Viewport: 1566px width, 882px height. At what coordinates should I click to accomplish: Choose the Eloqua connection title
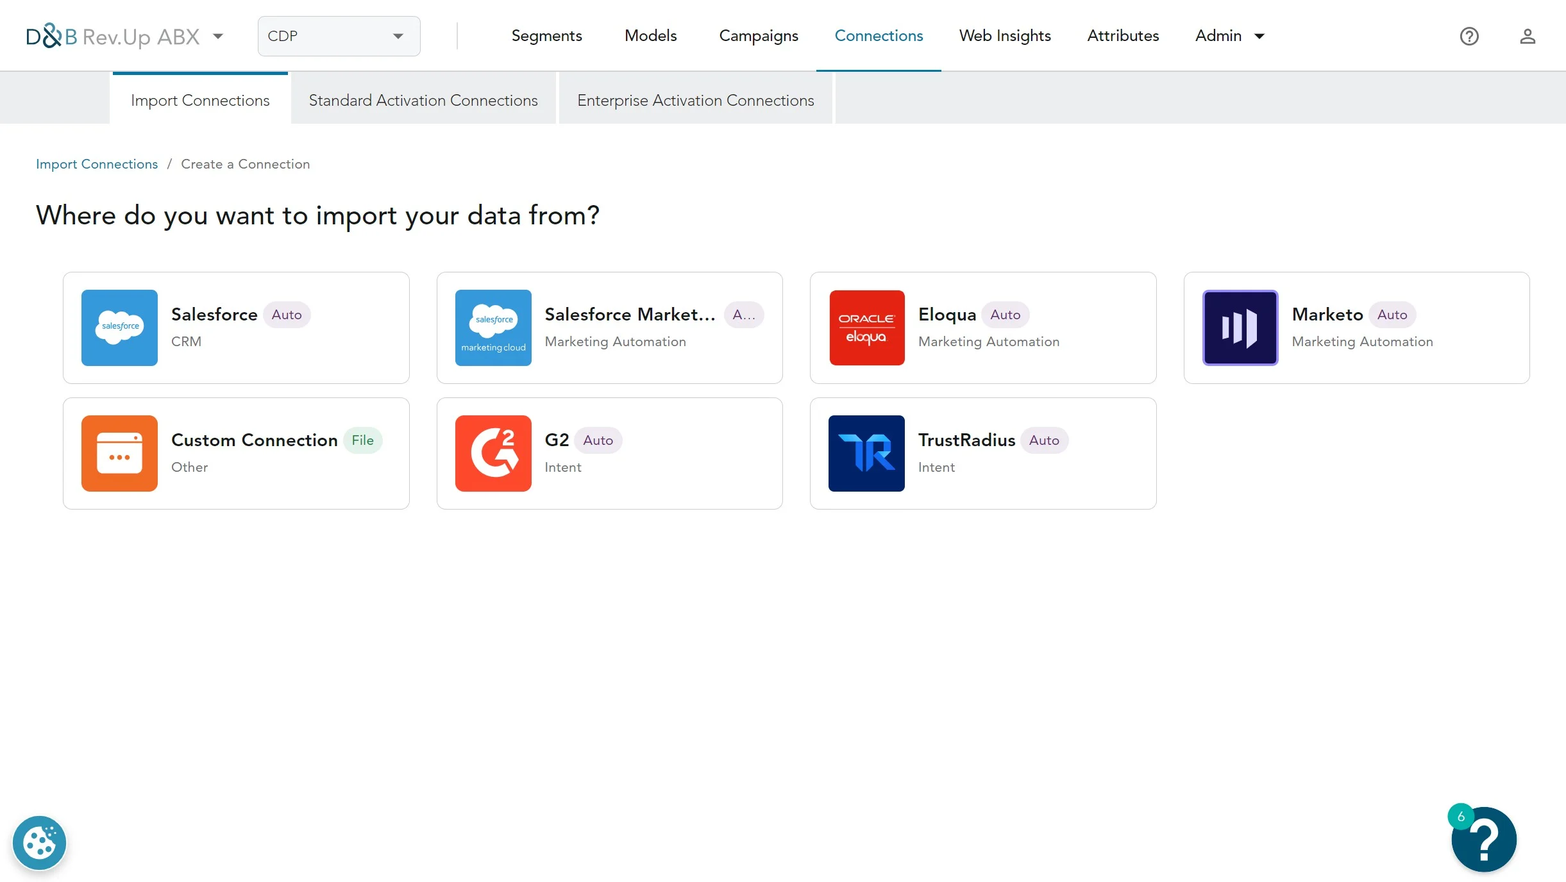coord(947,314)
